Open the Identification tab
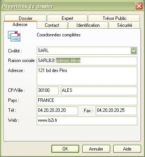 [88, 25]
